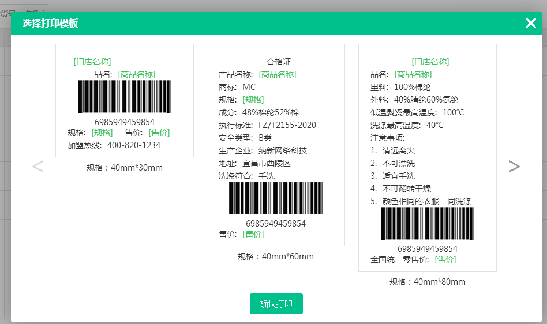Click [商品名称] beside 产品名称 in middle template
The width and height of the screenshot is (547, 324).
[278, 74]
